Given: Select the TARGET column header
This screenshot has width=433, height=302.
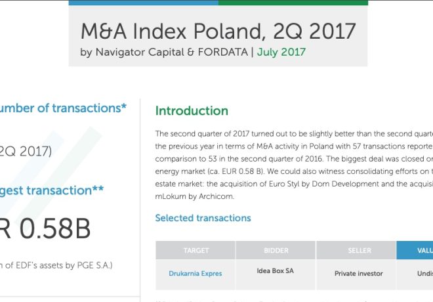Looking at the screenshot, I should (196, 250).
